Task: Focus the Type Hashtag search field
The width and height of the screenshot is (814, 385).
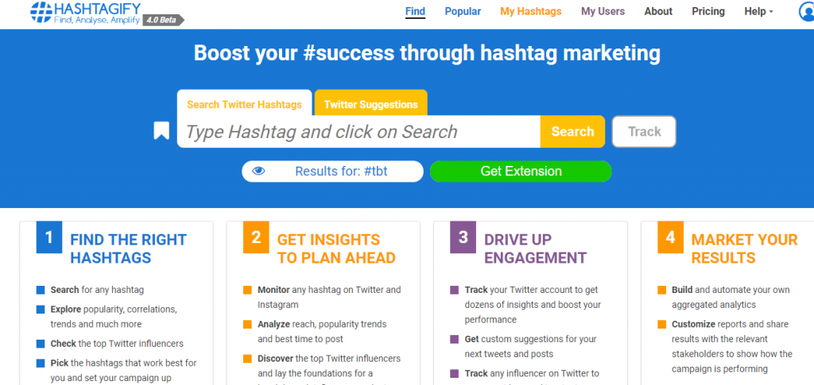Action: pyautogui.click(x=359, y=132)
